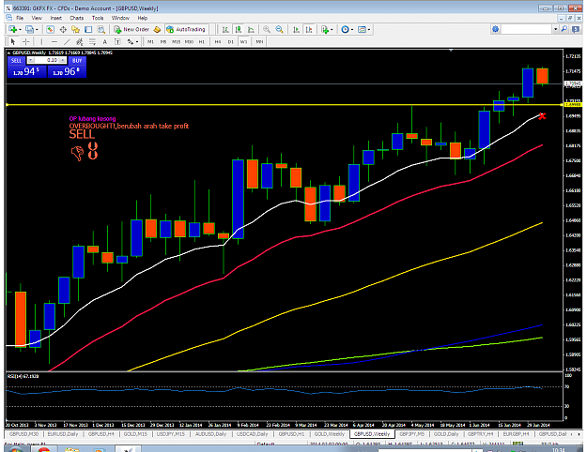Select the cursor arrow tool
The image size is (587, 452).
pyautogui.click(x=13, y=41)
